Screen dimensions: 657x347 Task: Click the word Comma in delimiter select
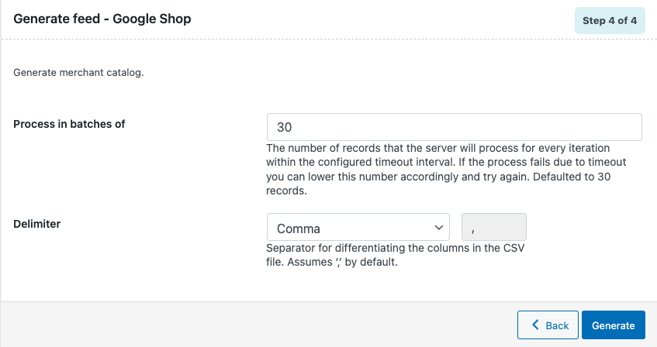coord(299,228)
